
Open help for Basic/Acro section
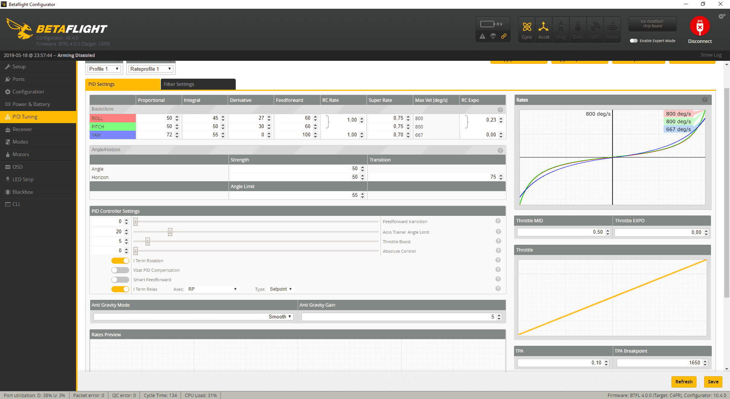pos(500,110)
